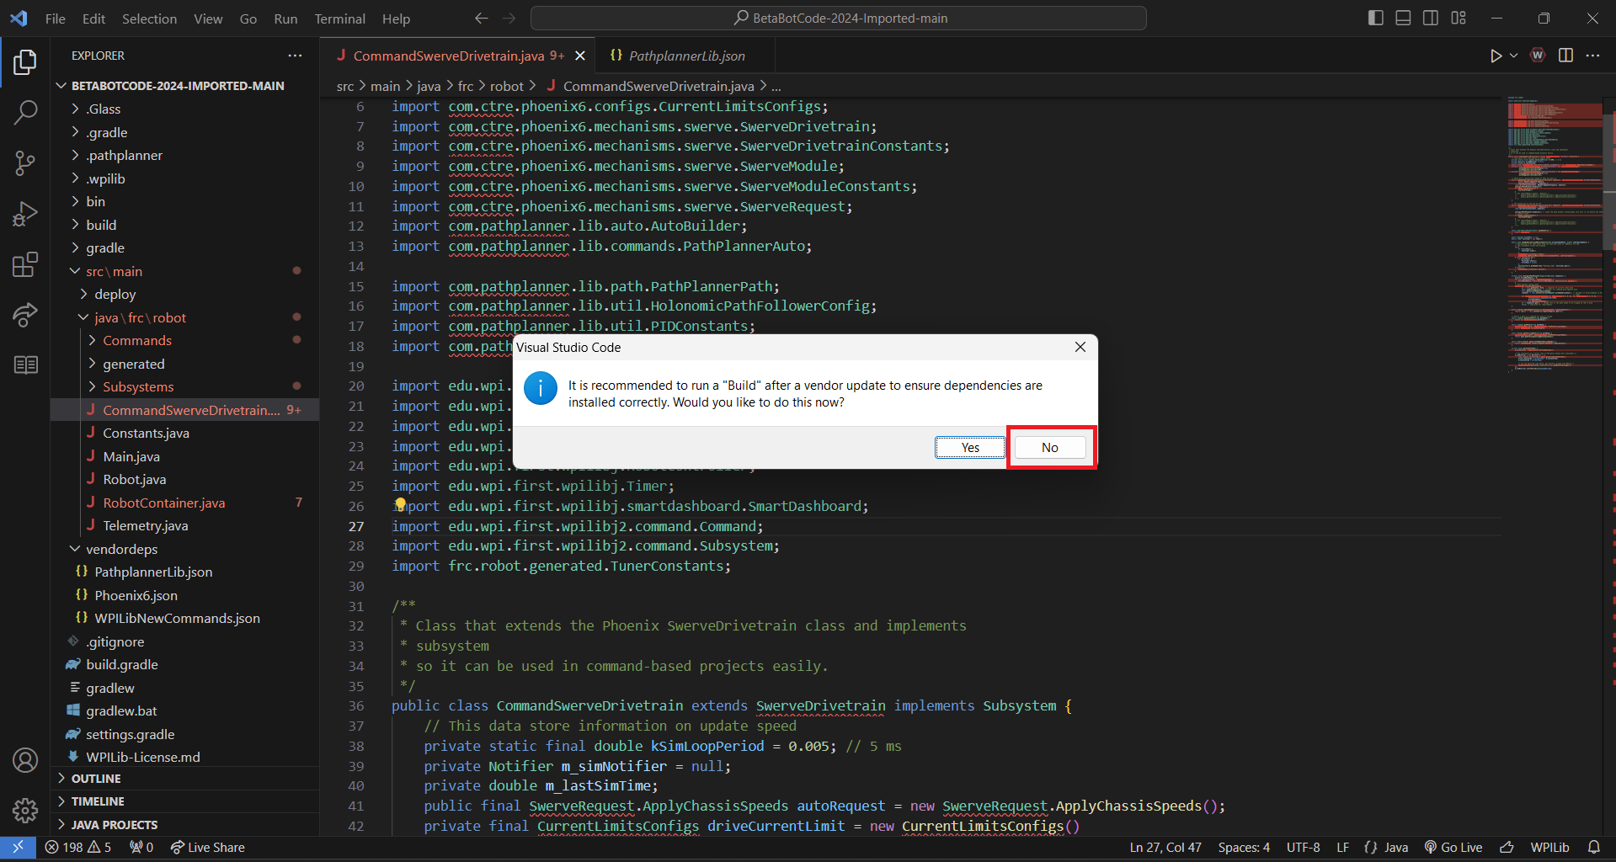
Task: Click Go Live in the status bar
Action: coord(1453,847)
